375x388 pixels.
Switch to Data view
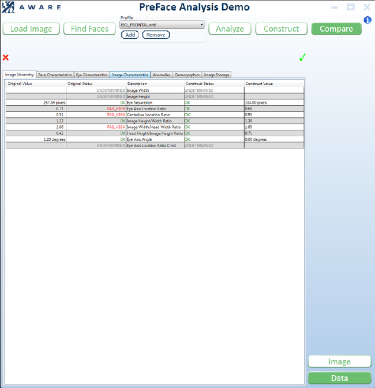tap(340, 378)
